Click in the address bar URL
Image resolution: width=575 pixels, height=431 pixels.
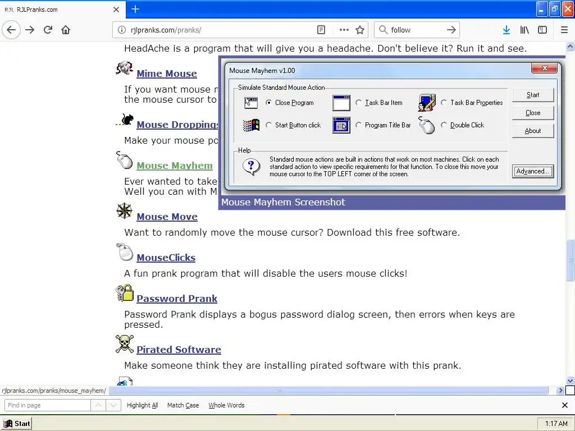pyautogui.click(x=220, y=30)
